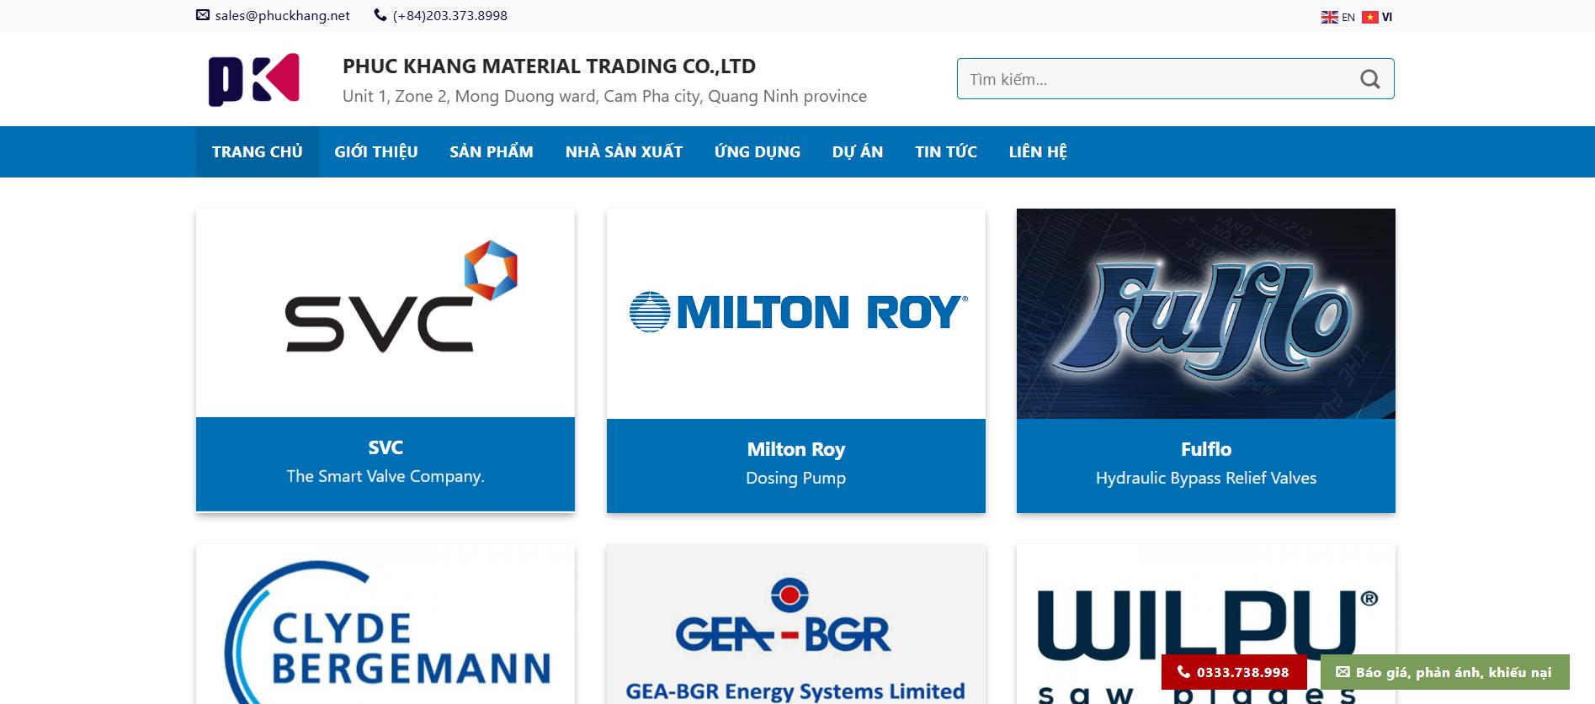This screenshot has width=1595, height=704.
Task: Click the envelope icon in green feedback button
Action: 1343,672
